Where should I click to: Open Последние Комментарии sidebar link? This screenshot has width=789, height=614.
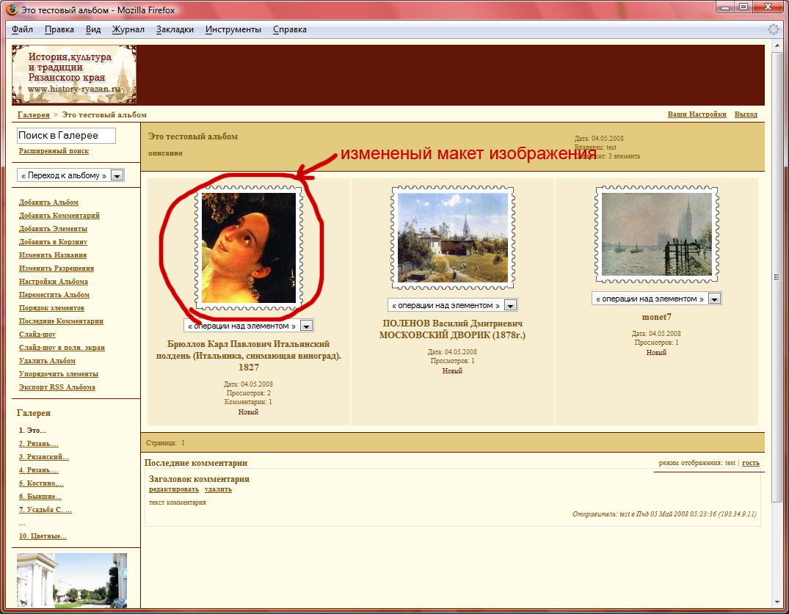pos(62,321)
